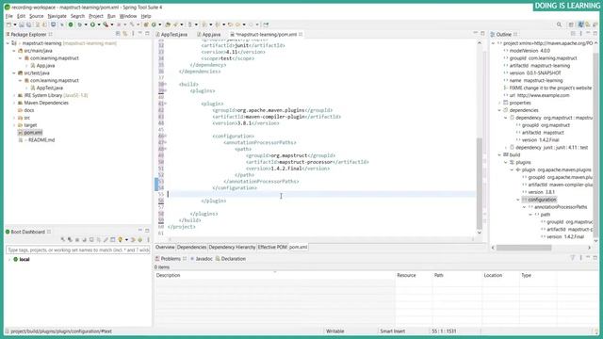Viewport: 603px width, 339px height.
Task: Collapse the mapstruct-learning project node
Action: [8, 43]
